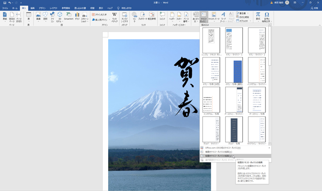
Task: Click the gallery scrollbar down arrow
Action: (x=270, y=144)
